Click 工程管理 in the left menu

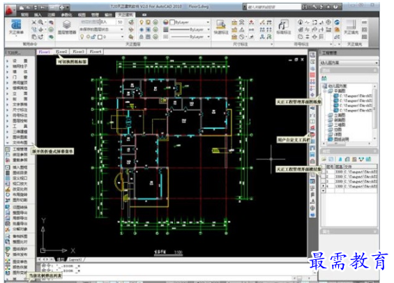[x=20, y=149]
